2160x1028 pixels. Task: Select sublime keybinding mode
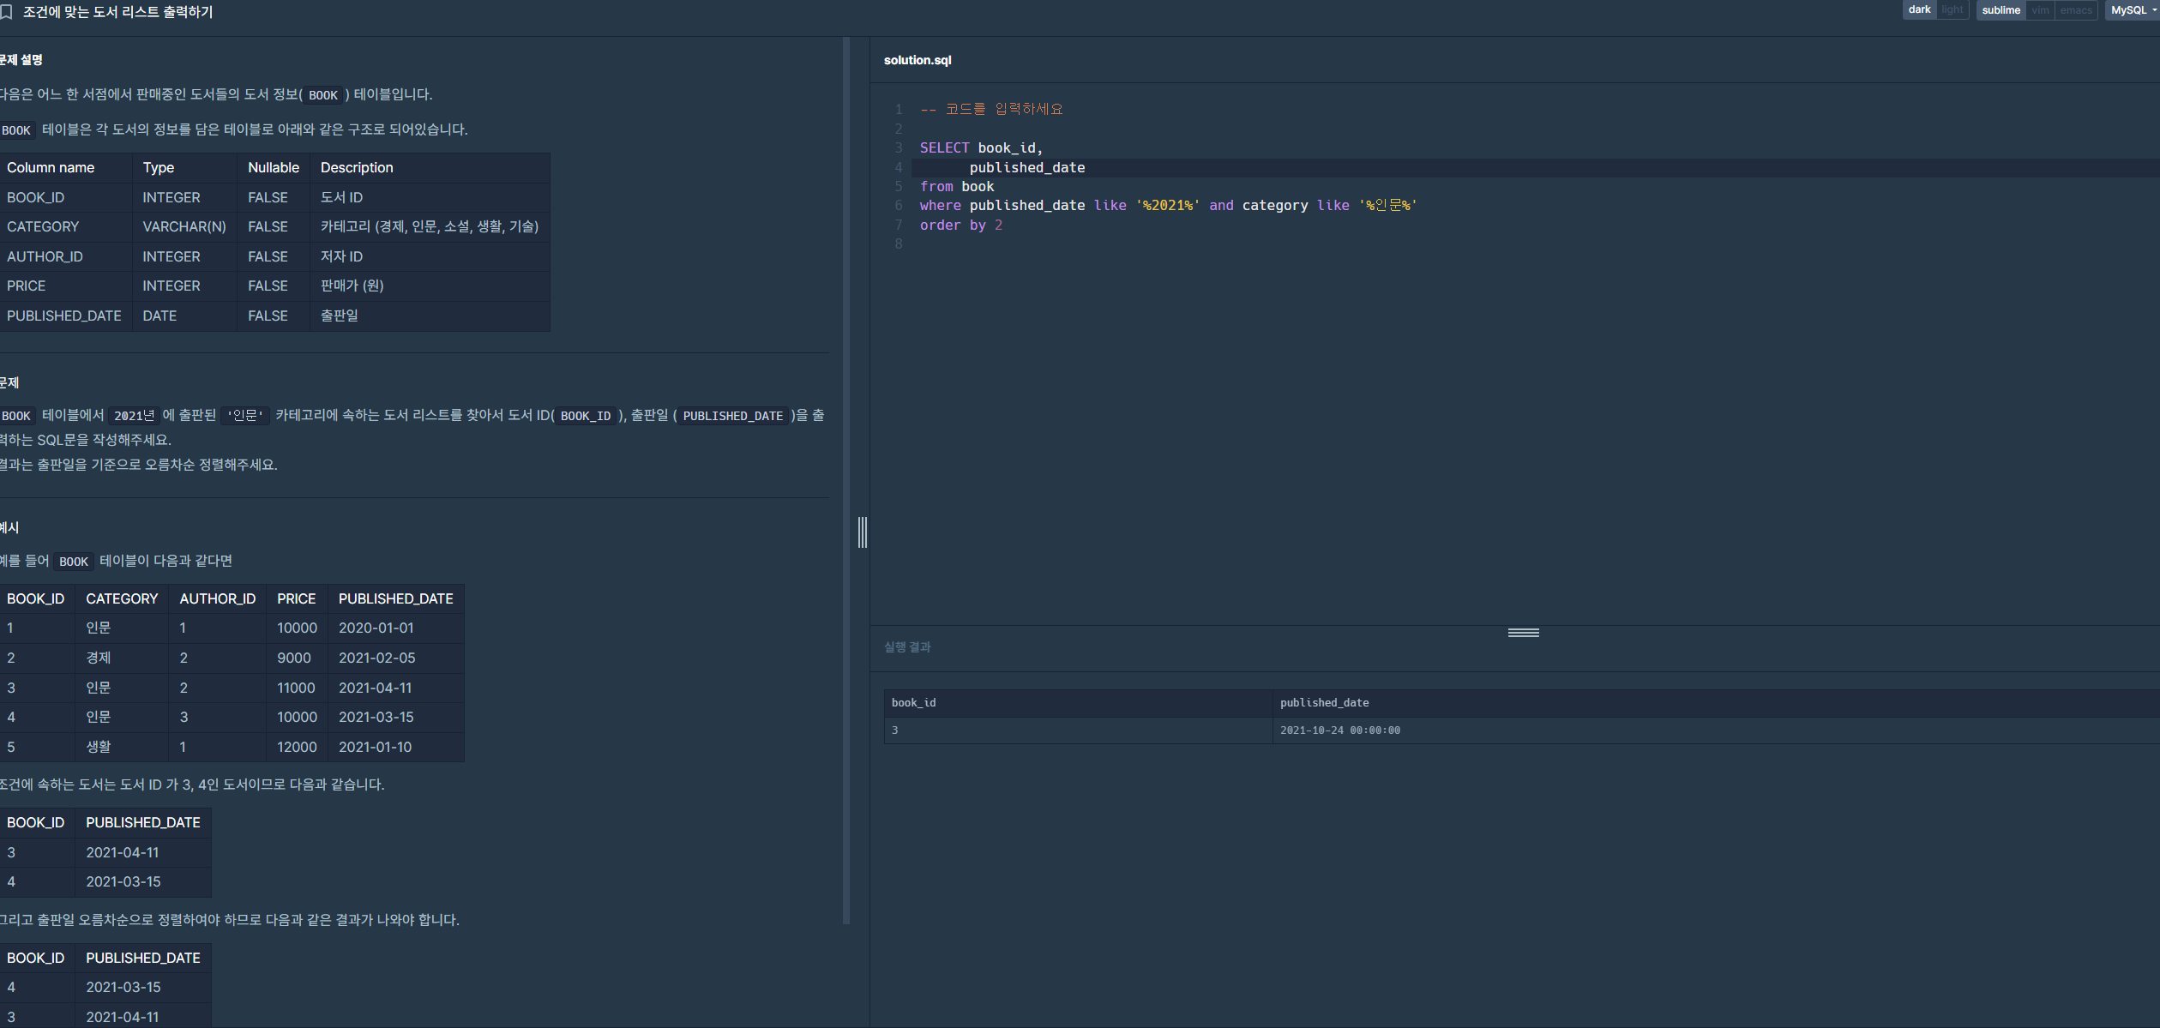2001,10
